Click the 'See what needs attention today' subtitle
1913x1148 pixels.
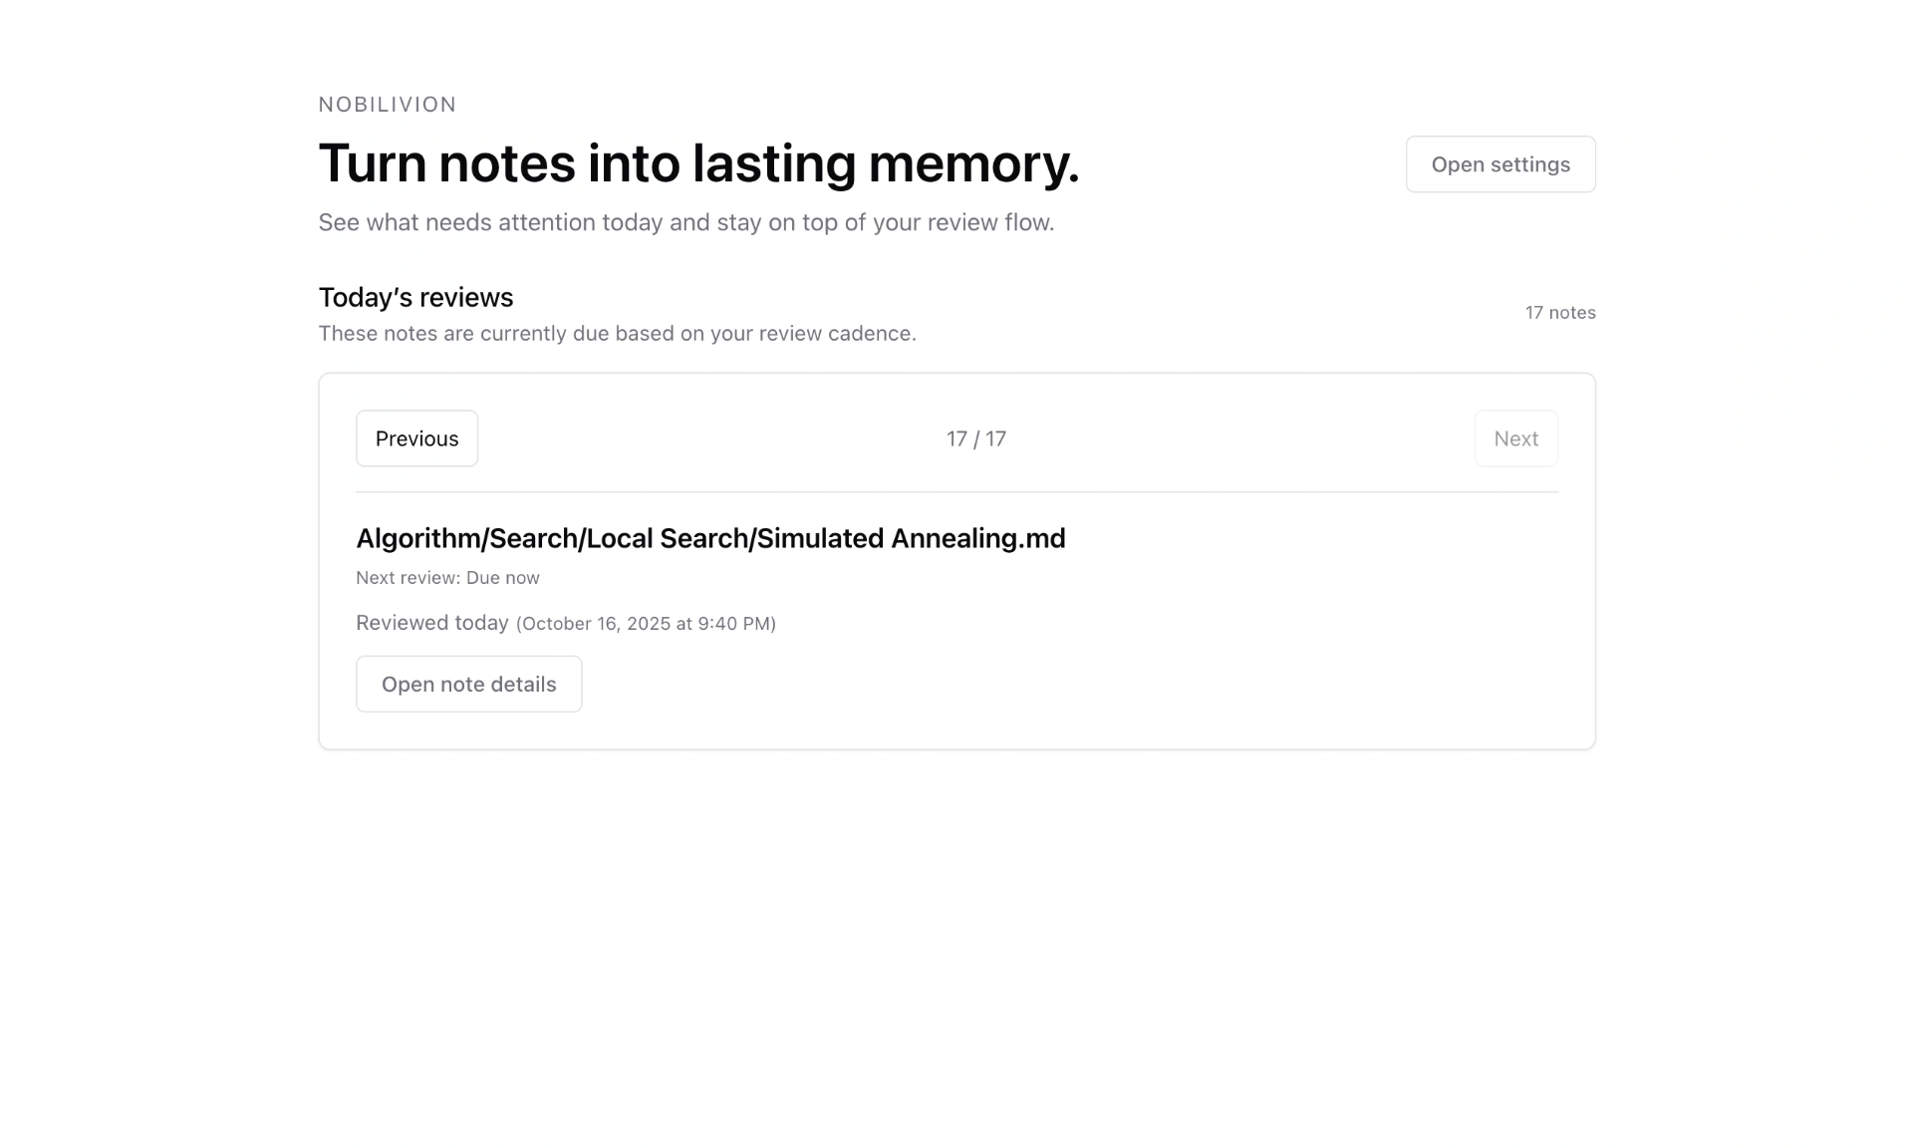pos(685,222)
